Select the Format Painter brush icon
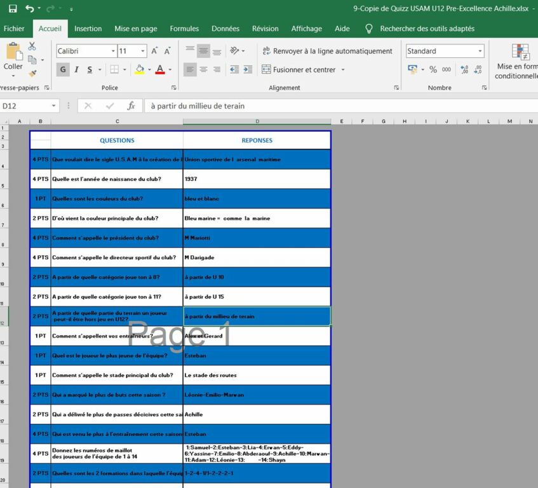 tap(32, 74)
